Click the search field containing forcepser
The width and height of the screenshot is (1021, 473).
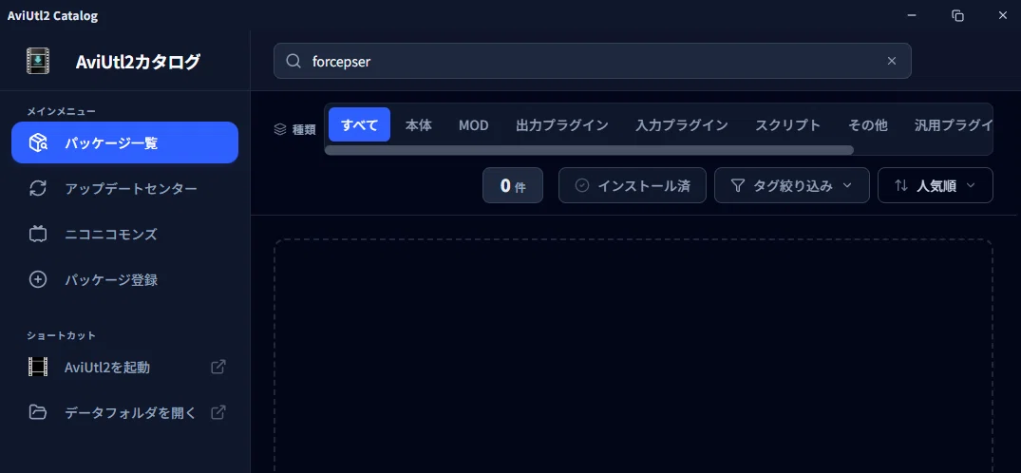(592, 61)
